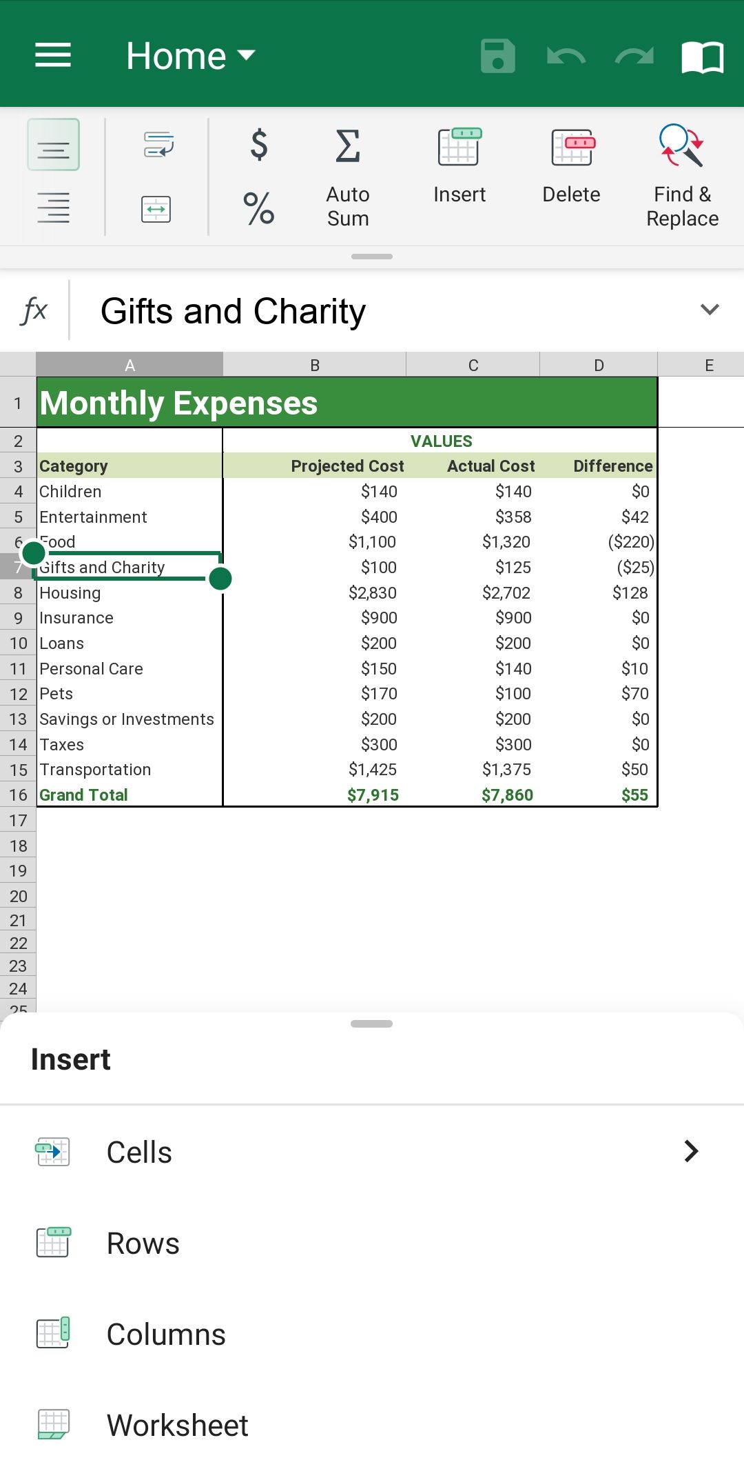Tap the Columns insert icon
Viewport: 744px width, 1469px height.
click(53, 1332)
